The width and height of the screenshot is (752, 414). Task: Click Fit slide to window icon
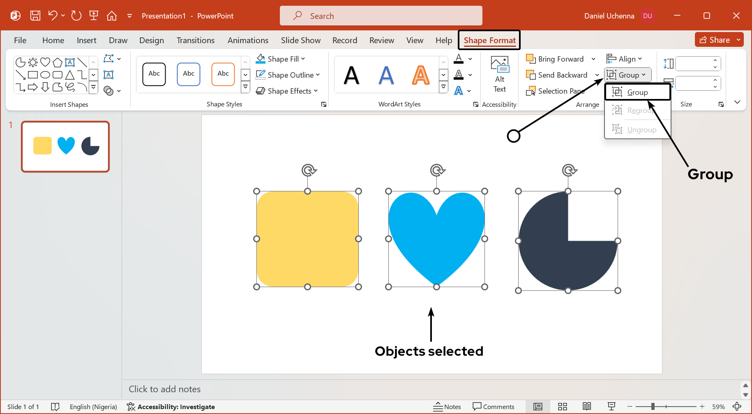click(737, 407)
